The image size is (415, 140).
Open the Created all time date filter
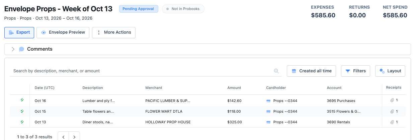pos(312,71)
